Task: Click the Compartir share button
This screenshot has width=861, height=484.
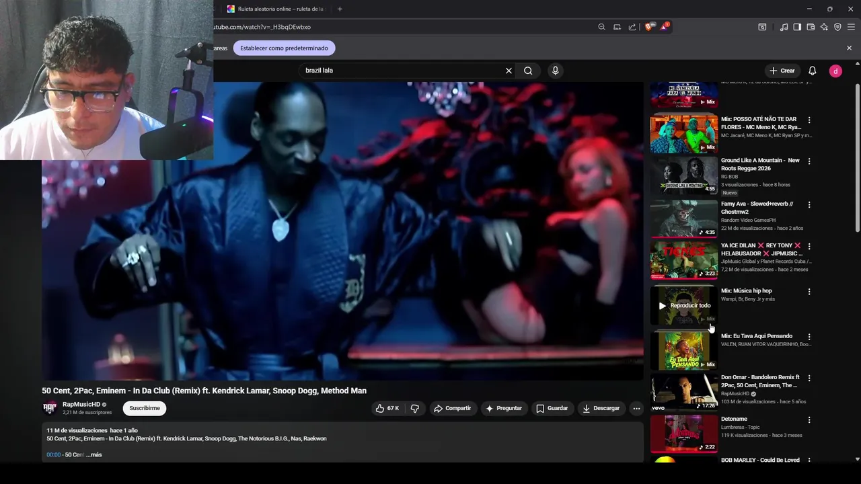Action: click(x=453, y=408)
